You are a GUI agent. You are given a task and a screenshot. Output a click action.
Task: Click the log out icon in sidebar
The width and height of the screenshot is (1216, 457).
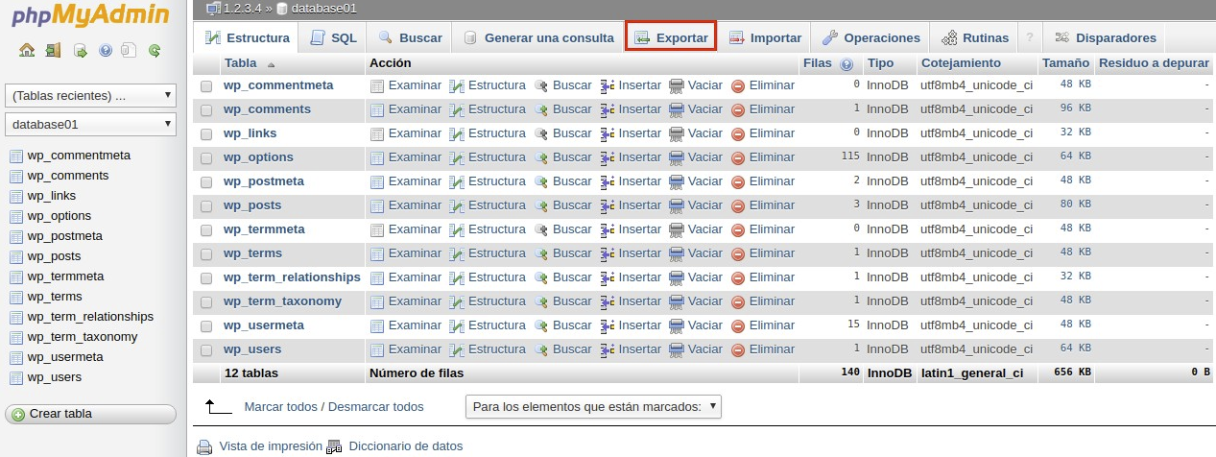(x=53, y=51)
